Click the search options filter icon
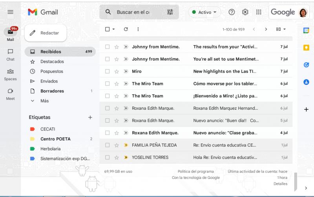Viewport: 314px width, 197px height. click(x=170, y=12)
